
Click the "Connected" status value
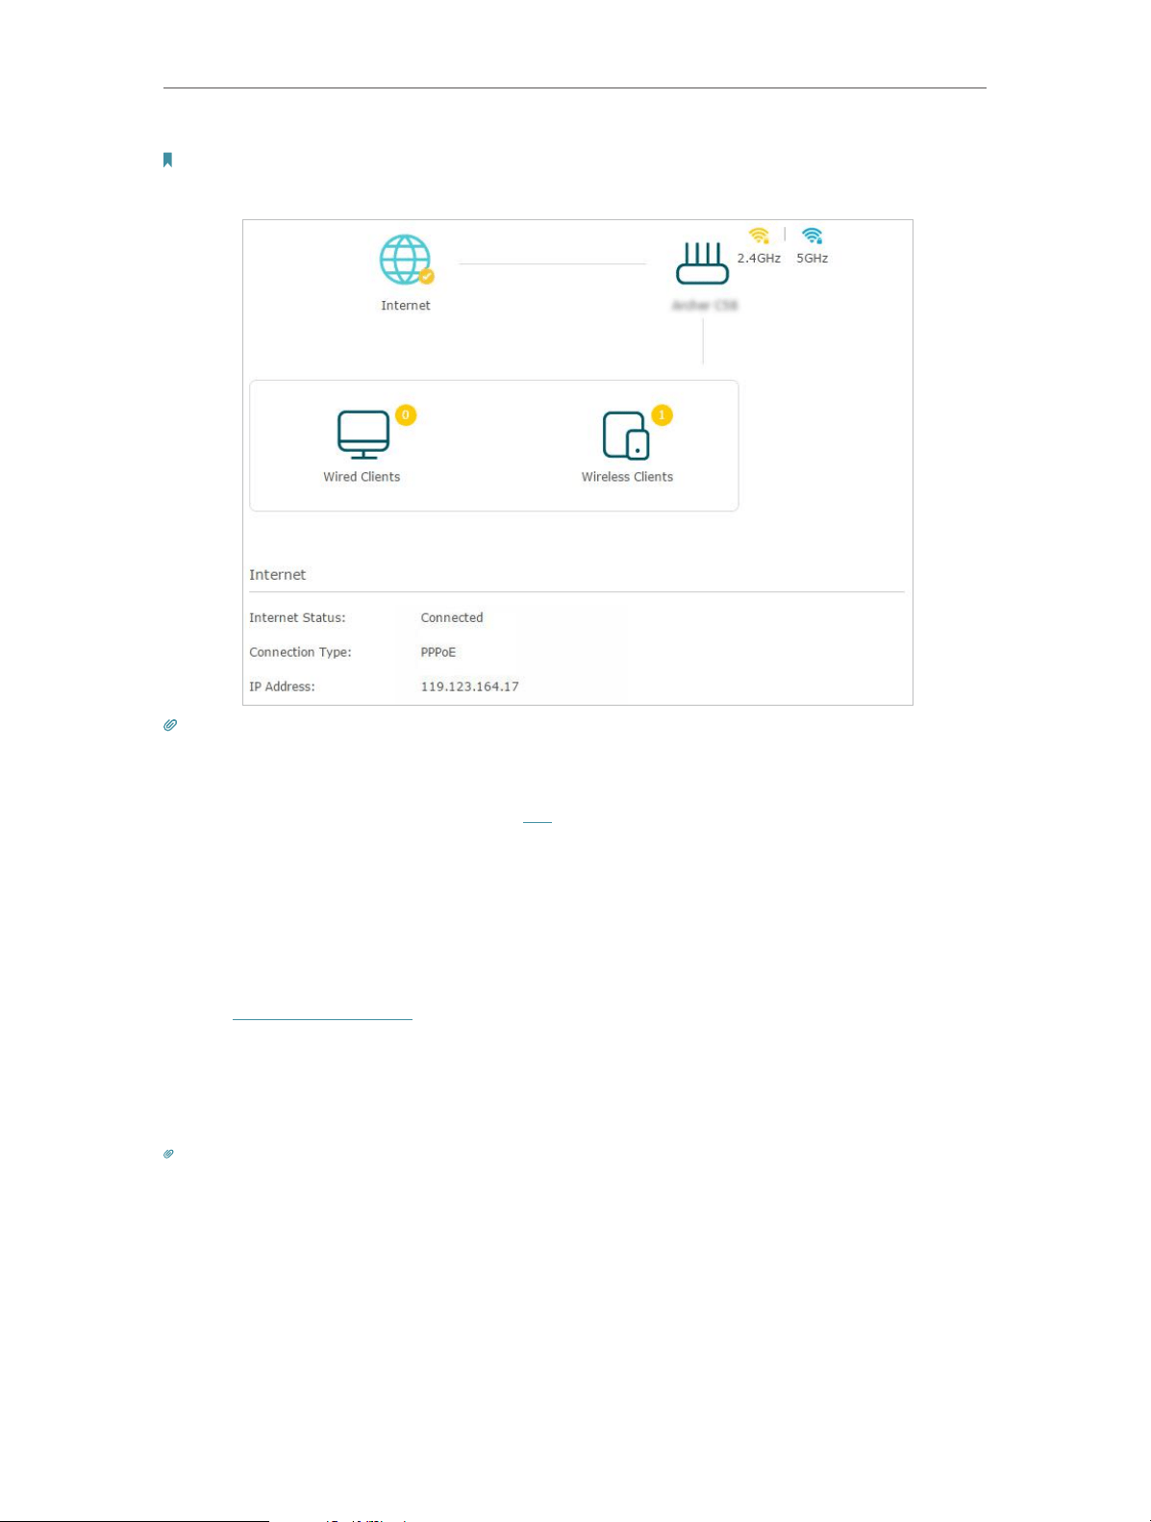click(452, 618)
